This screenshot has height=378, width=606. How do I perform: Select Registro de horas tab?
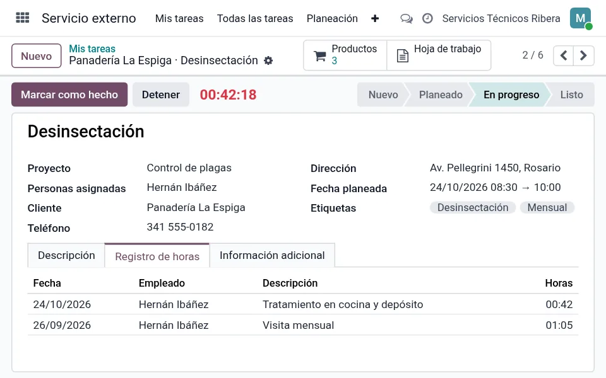[x=157, y=256]
